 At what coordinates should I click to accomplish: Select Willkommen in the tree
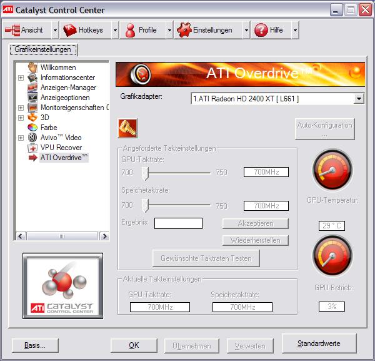(58, 68)
